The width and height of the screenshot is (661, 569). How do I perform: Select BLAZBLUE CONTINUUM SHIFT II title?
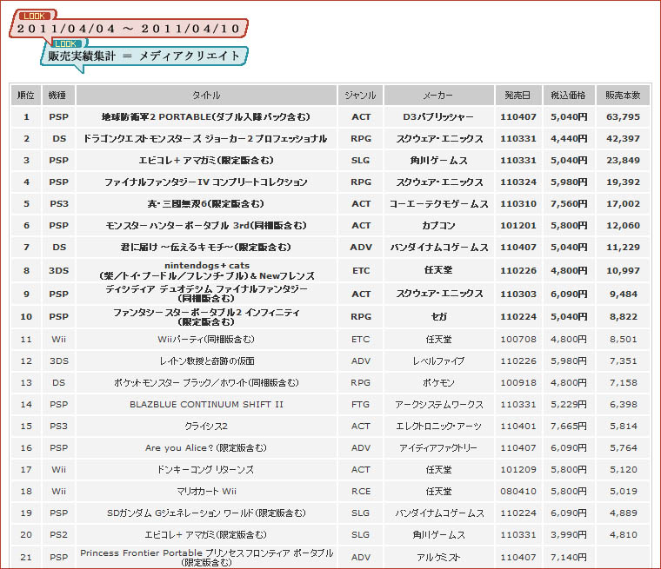coord(206,404)
